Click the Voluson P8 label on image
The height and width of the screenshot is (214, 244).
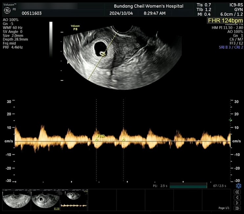[x=75, y=28]
